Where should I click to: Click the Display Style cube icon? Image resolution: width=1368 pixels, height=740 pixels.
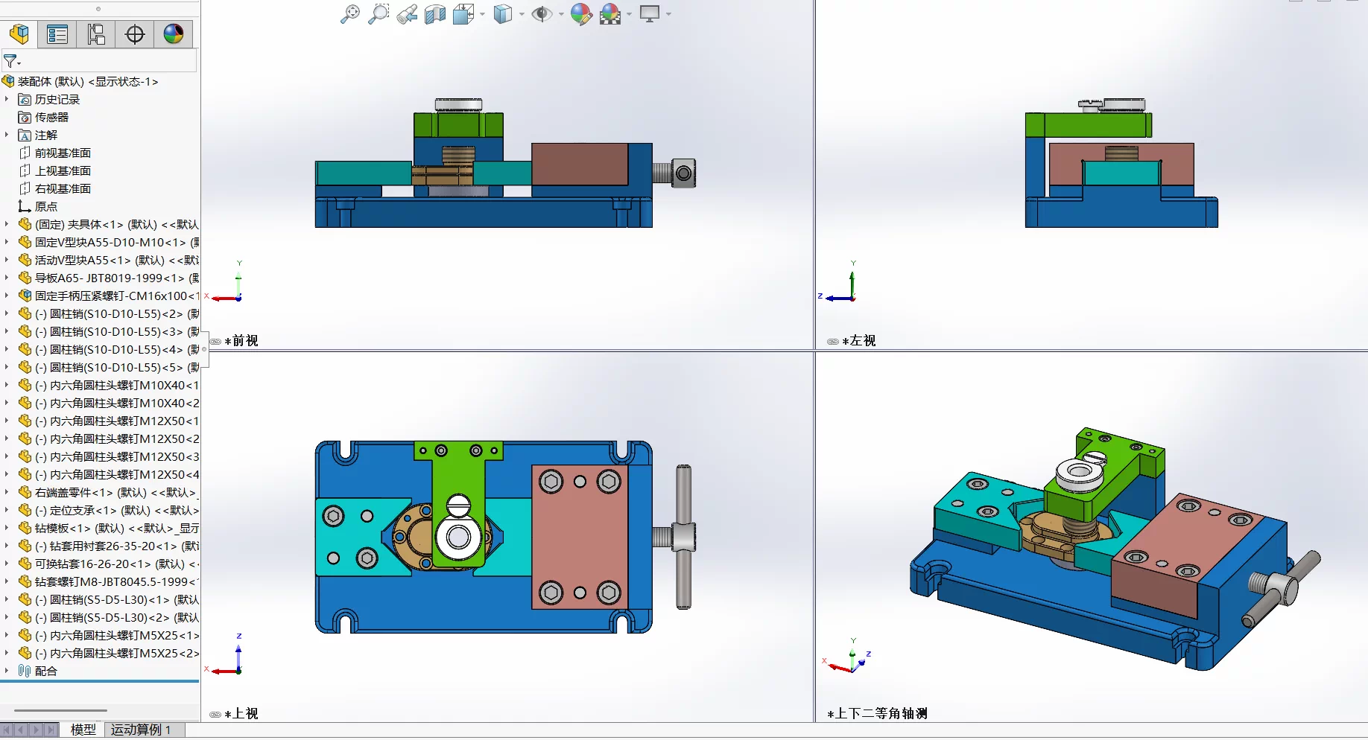click(x=503, y=14)
